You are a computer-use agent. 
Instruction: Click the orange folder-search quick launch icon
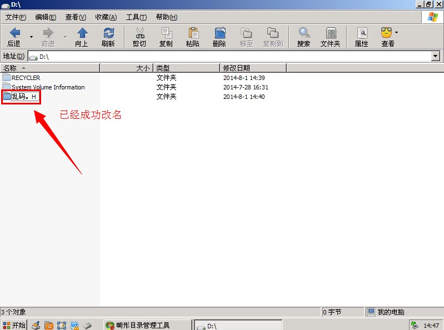tap(49, 326)
